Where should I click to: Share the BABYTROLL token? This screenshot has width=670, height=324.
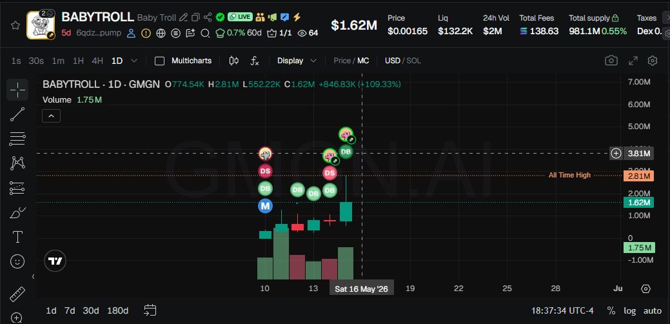point(208,17)
